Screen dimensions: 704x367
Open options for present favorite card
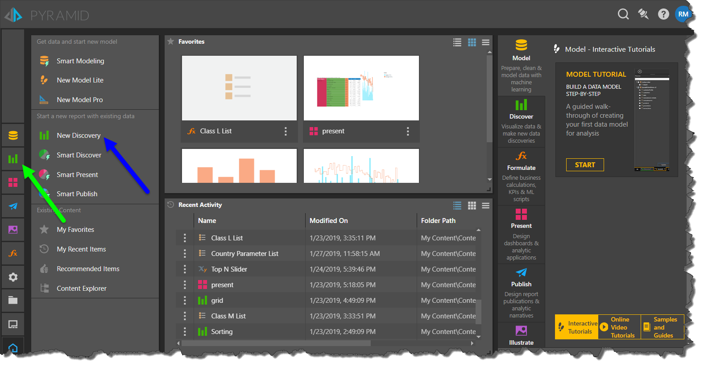click(x=408, y=131)
